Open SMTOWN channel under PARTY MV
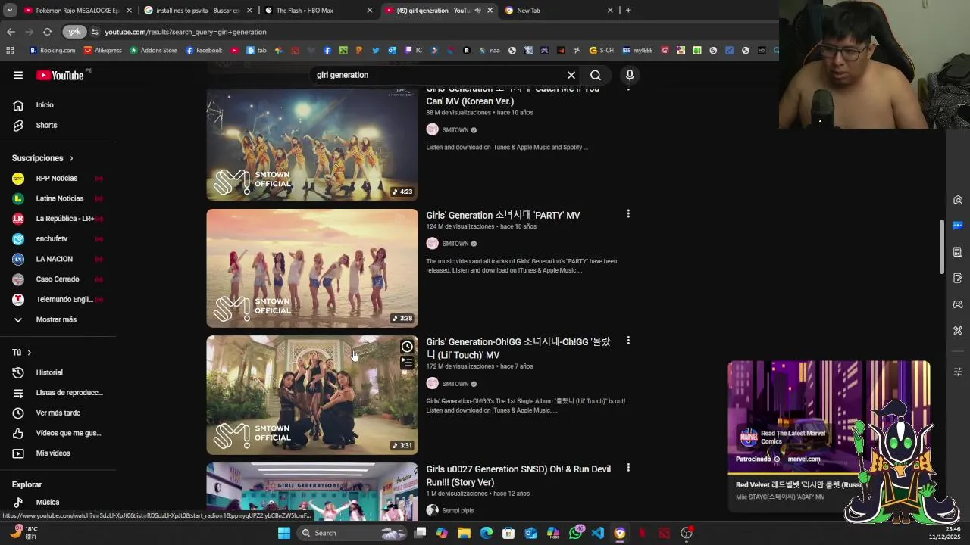970x545 pixels. click(455, 244)
